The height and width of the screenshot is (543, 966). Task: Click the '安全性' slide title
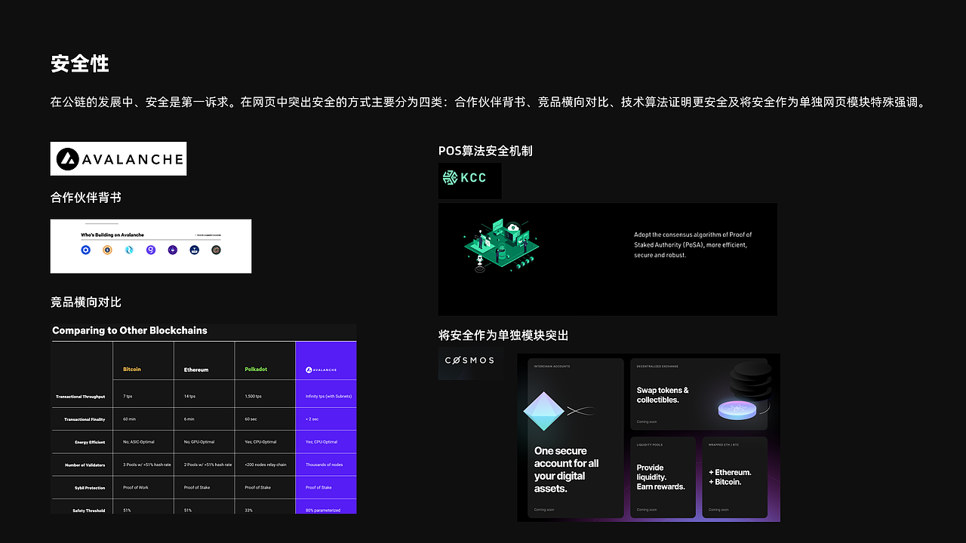coord(80,63)
